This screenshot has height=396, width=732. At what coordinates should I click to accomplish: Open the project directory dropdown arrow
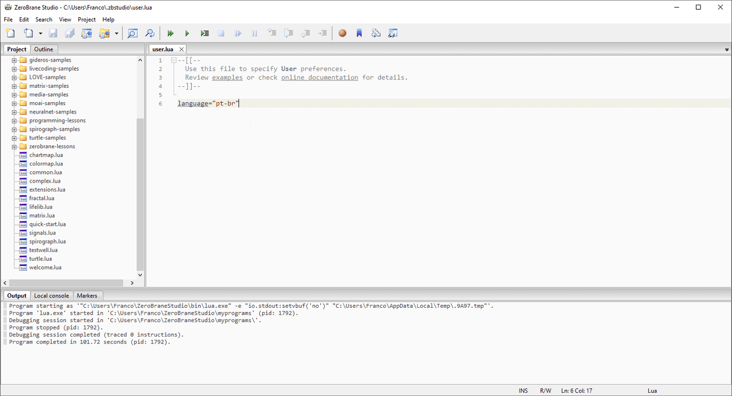tap(116, 33)
